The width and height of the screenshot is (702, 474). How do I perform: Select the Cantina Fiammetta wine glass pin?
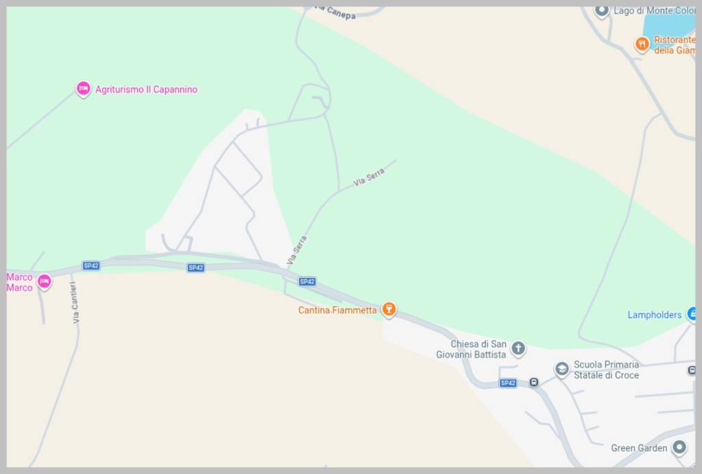coord(389,309)
